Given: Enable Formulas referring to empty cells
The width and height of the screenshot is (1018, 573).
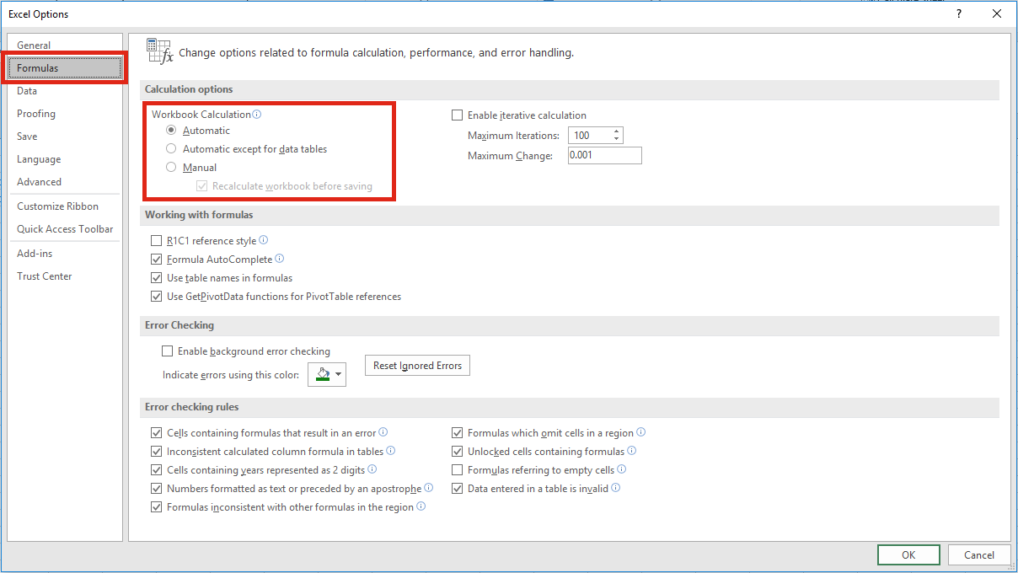Looking at the screenshot, I should (x=458, y=470).
